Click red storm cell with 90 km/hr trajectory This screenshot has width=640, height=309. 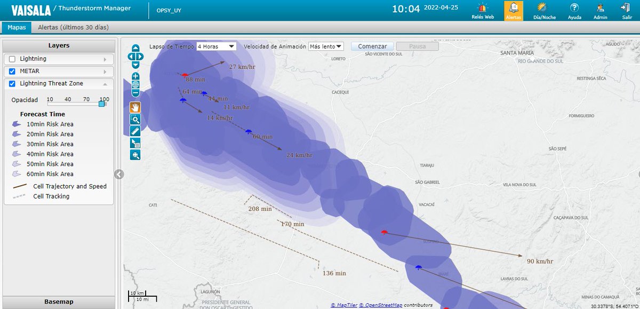coord(383,232)
